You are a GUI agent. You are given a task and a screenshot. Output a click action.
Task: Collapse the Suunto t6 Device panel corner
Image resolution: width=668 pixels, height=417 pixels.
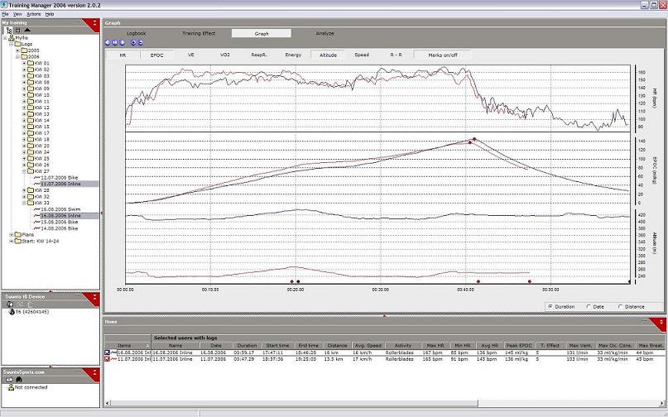[96, 295]
